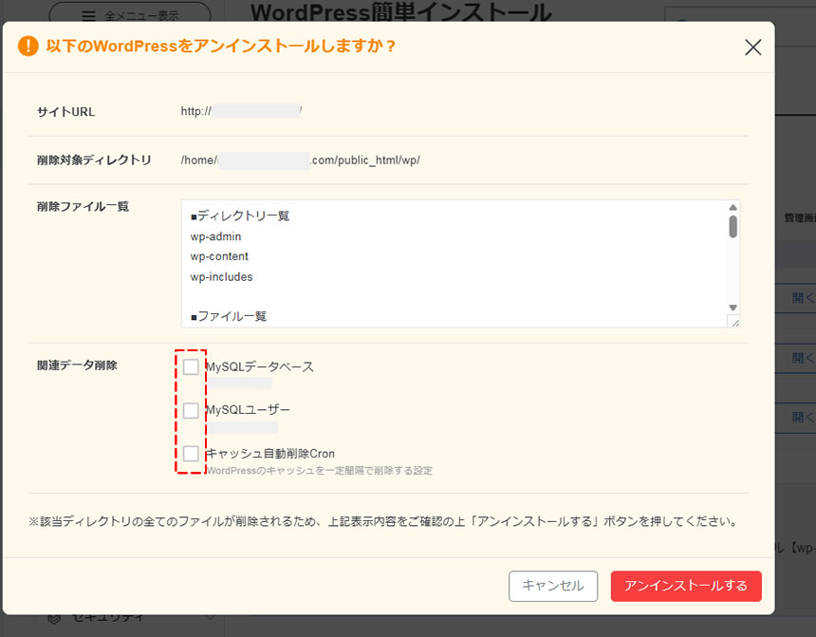Viewport: 816px width, 637px height.
Task: Enable the MySQLデータベース deletion checkbox
Action: pos(192,366)
